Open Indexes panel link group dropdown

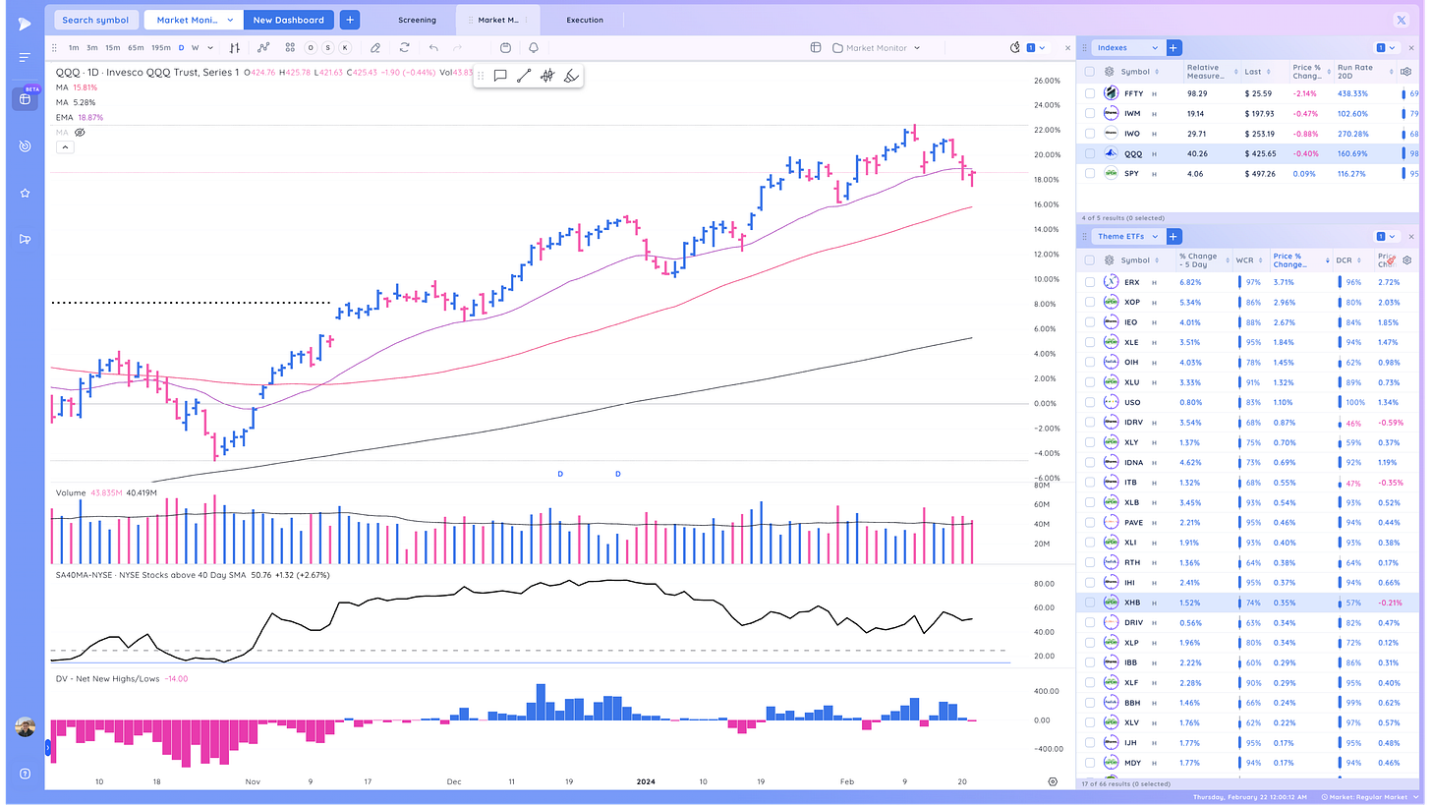1385,47
